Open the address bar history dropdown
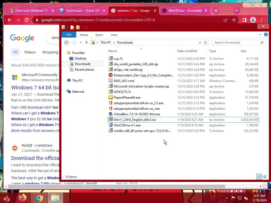 (x=200, y=43)
